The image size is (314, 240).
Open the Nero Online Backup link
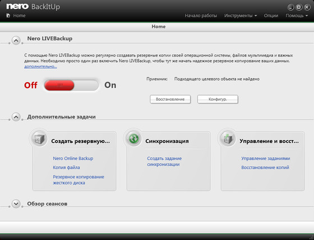click(x=73, y=158)
